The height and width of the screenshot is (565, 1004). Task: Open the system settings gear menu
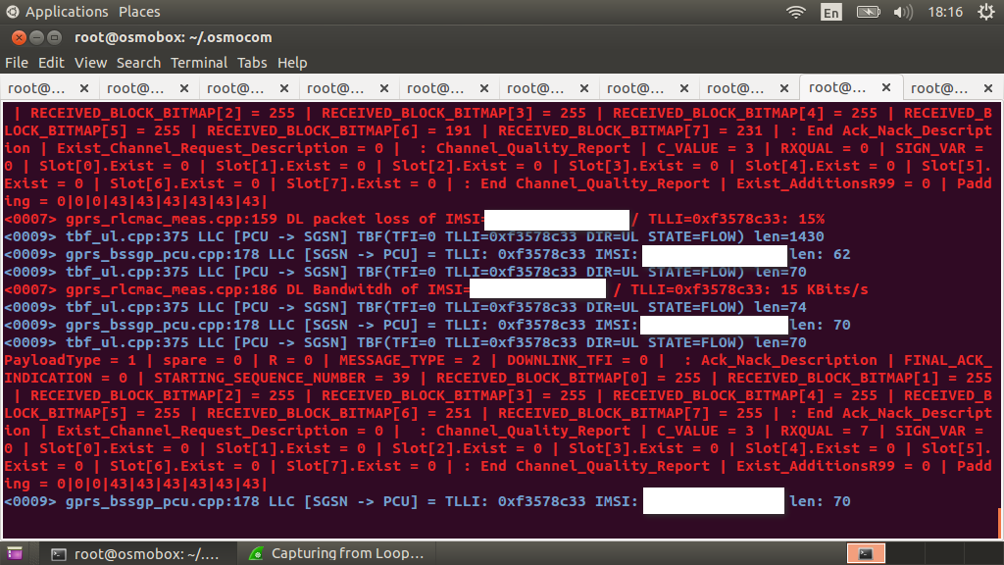coord(986,12)
